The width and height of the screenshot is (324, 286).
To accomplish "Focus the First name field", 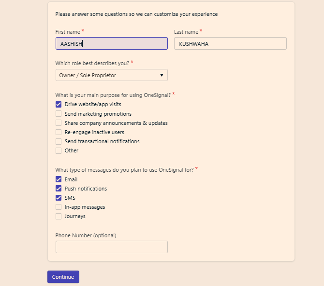I will [112, 43].
